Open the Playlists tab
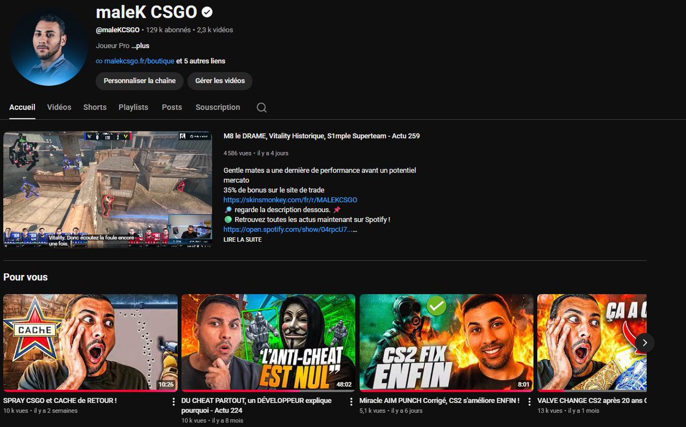The height and width of the screenshot is (427, 686). pos(133,107)
